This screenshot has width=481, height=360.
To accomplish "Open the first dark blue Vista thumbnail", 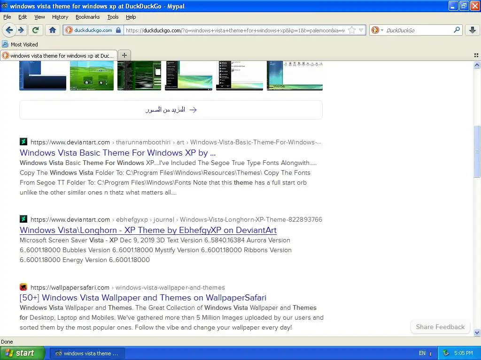I will coord(43,75).
